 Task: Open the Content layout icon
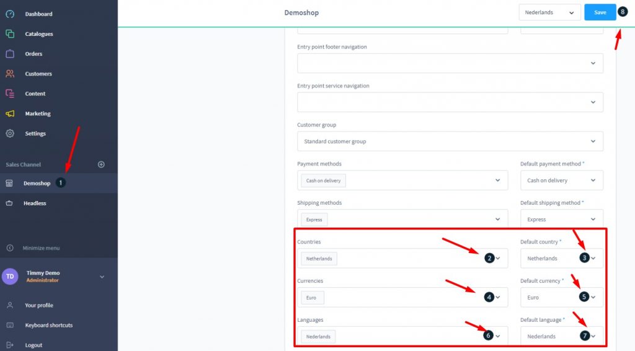pyautogui.click(x=10, y=94)
